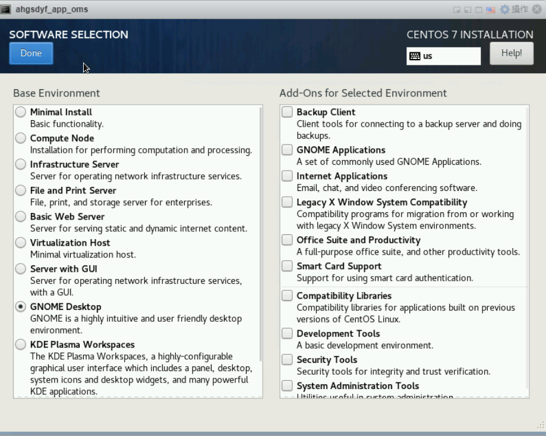This screenshot has width=546, height=436.
Task: Select KDE Plasma Workspaces radio button
Action: 21,344
